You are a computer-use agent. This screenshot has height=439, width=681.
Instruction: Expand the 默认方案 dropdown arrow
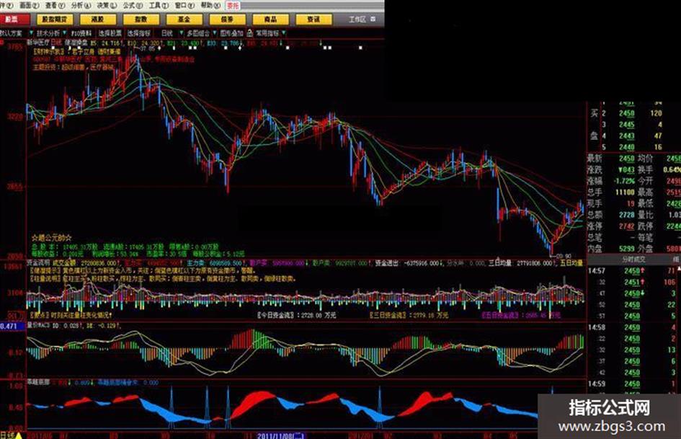[31, 33]
